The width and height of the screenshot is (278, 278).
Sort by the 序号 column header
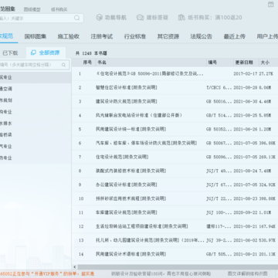coord(87,63)
